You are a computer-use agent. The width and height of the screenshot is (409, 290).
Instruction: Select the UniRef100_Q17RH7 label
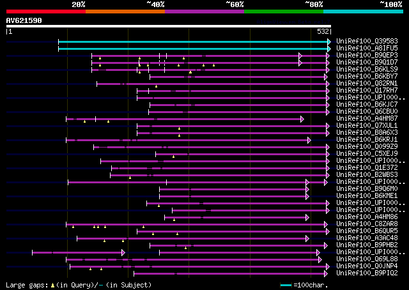click(x=367, y=91)
